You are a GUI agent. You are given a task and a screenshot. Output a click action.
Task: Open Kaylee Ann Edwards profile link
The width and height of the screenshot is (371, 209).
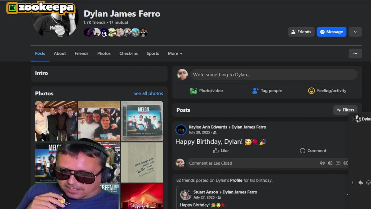208,127
